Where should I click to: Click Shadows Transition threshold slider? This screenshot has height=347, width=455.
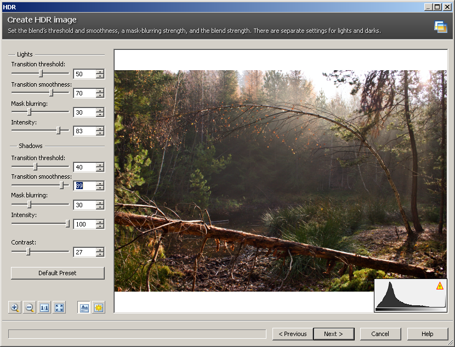click(x=41, y=167)
